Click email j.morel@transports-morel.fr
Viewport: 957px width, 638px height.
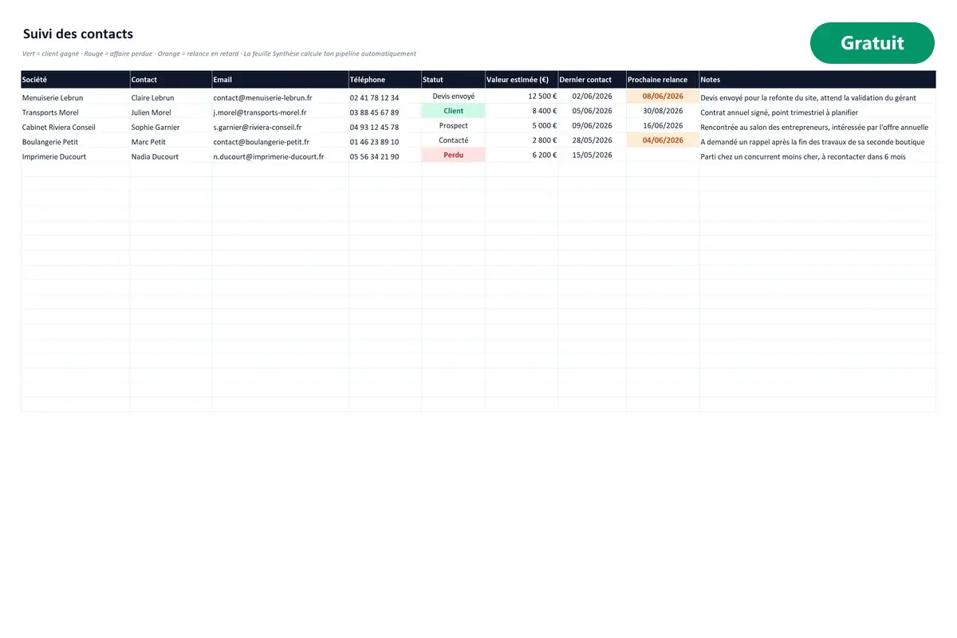point(280,112)
